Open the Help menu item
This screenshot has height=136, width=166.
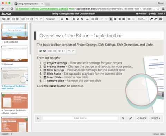pos(152,14)
